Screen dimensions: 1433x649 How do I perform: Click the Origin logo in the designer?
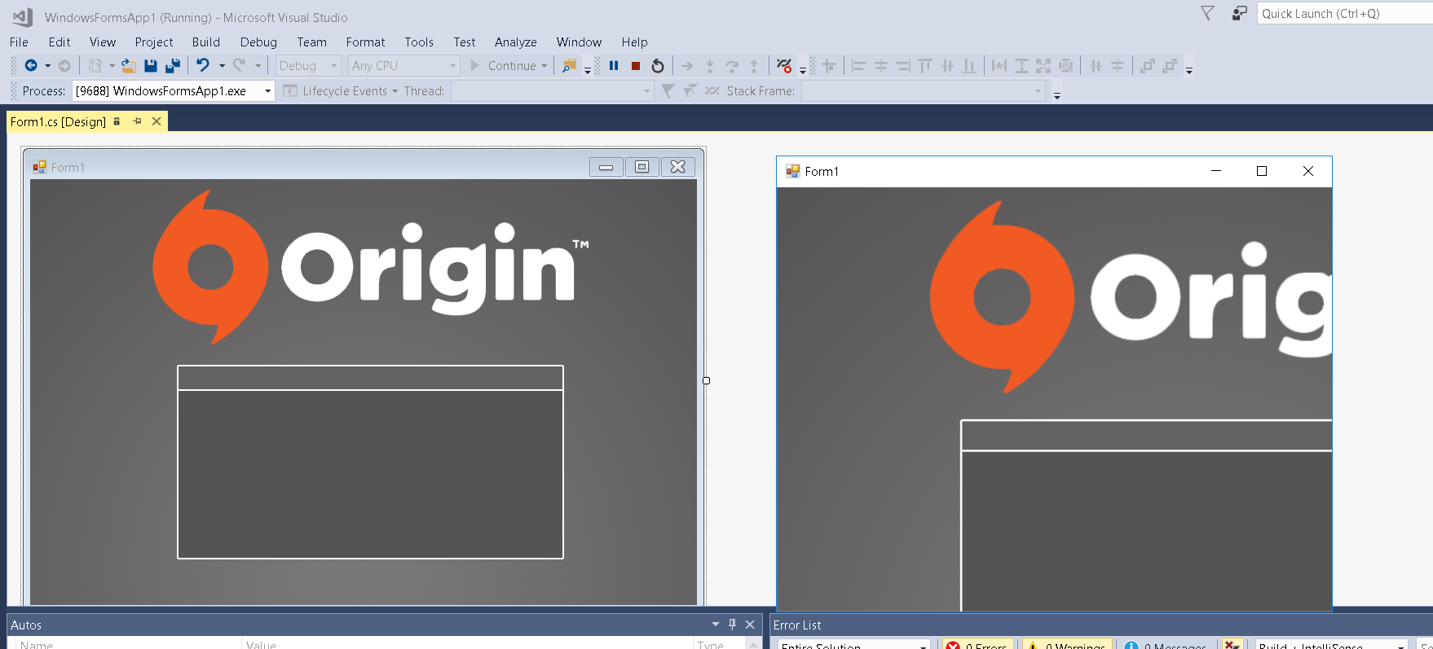(x=371, y=267)
